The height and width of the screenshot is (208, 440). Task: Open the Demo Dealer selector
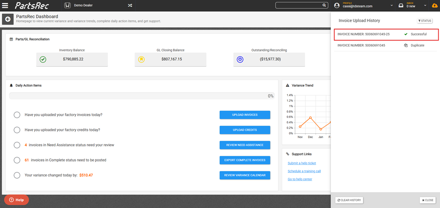click(83, 5)
